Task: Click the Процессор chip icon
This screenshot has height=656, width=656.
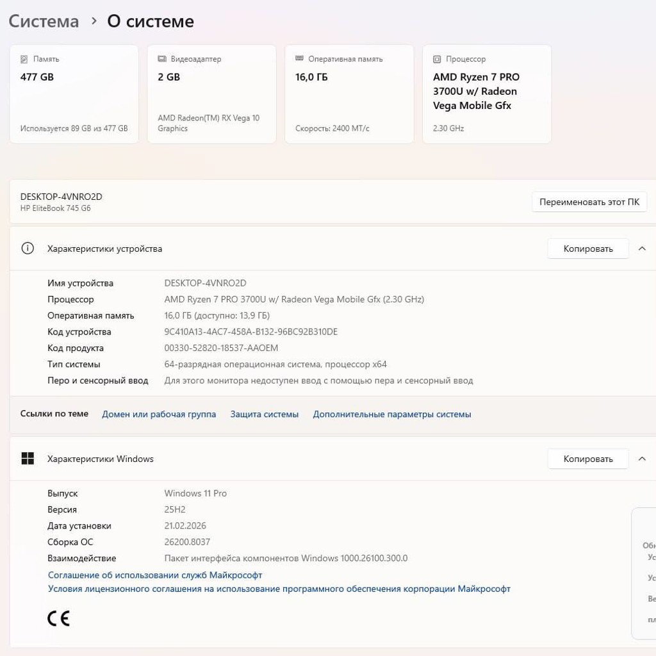Action: [x=437, y=59]
